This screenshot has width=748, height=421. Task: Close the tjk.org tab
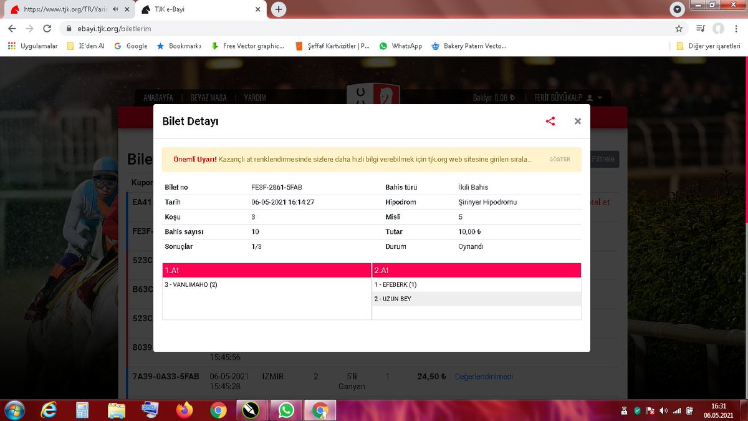tap(127, 9)
